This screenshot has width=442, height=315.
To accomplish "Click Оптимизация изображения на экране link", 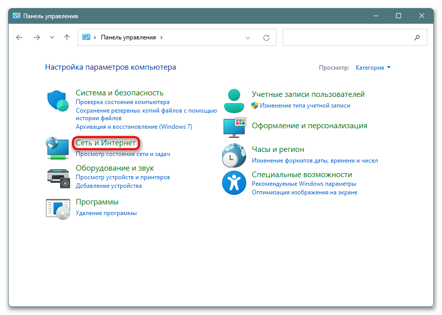I will point(304,193).
